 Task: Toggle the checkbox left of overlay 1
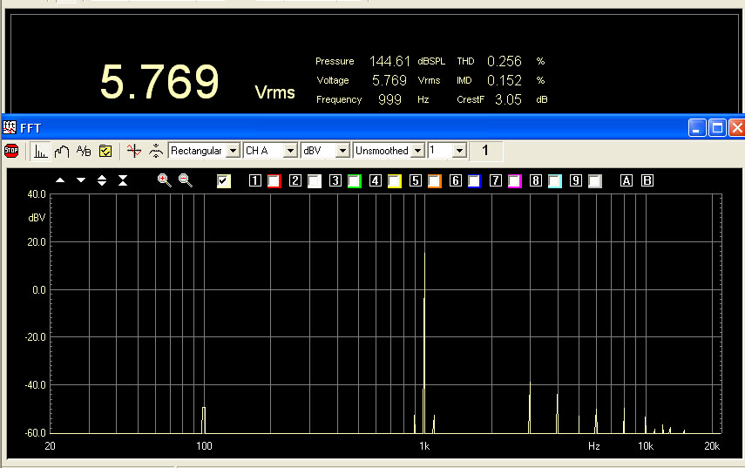[224, 181]
